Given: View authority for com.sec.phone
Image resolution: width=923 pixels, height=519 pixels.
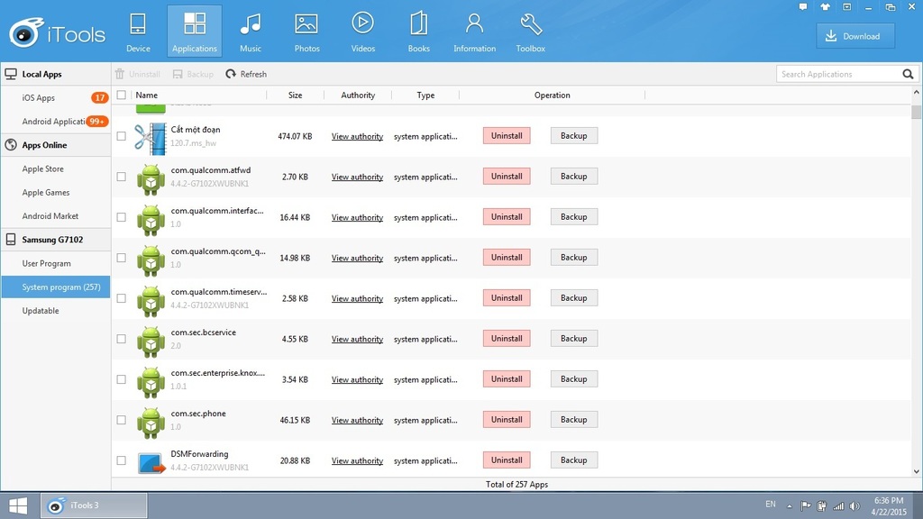Looking at the screenshot, I should pyautogui.click(x=357, y=420).
